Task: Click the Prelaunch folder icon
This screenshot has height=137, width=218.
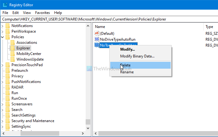Action: click(8, 71)
